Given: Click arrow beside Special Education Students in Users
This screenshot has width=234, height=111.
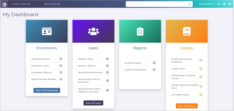Looking at the screenshot, I should point(107,72).
